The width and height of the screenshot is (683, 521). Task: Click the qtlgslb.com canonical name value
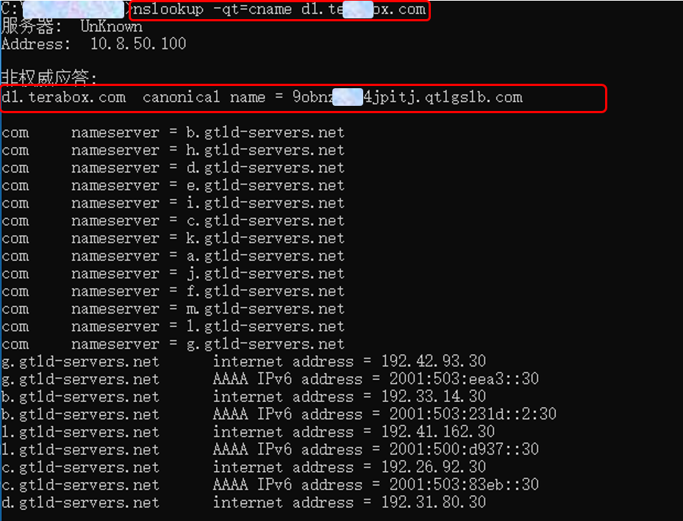coord(408,98)
